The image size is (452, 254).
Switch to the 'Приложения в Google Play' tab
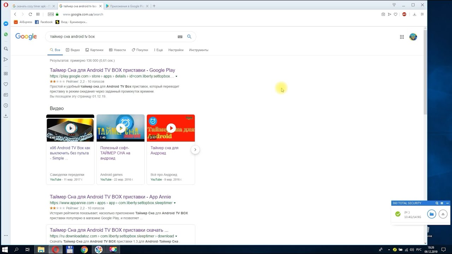[x=127, y=6]
